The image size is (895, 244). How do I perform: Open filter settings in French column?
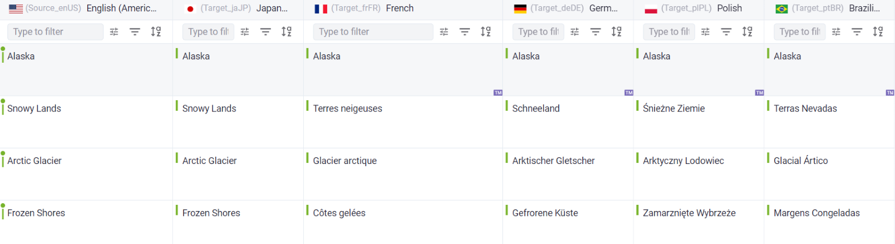pos(444,32)
